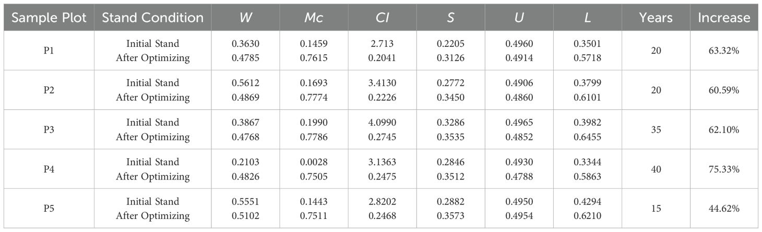Select the Stand Condition header cell

[x=152, y=18]
